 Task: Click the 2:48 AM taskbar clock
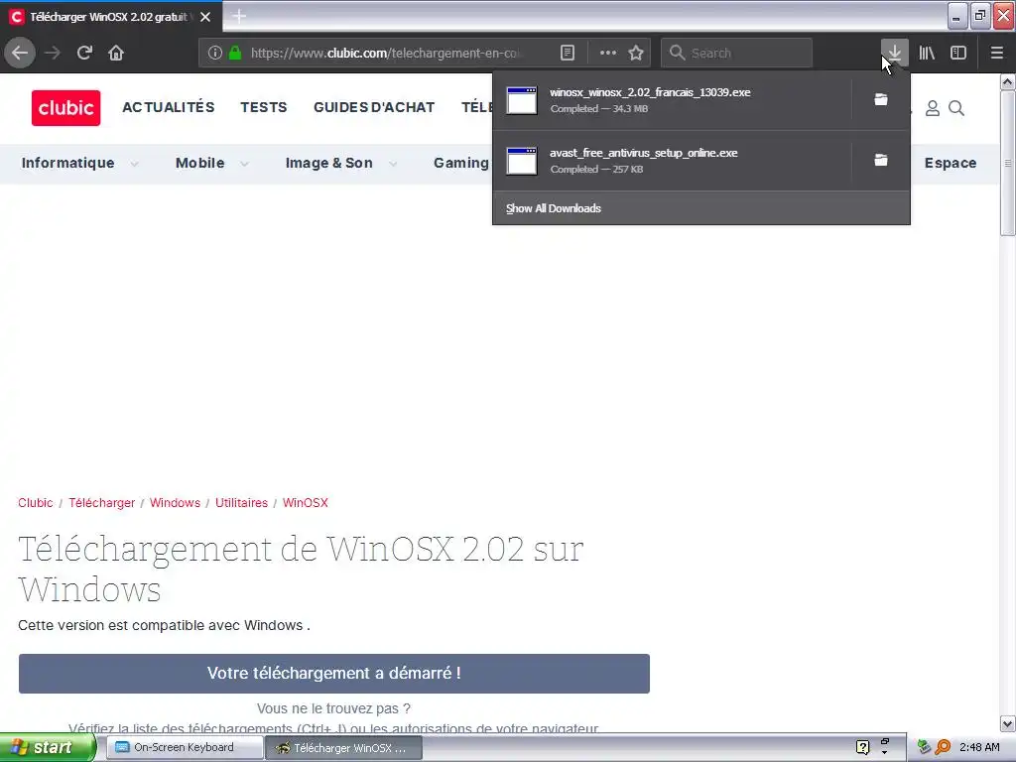coord(979,747)
